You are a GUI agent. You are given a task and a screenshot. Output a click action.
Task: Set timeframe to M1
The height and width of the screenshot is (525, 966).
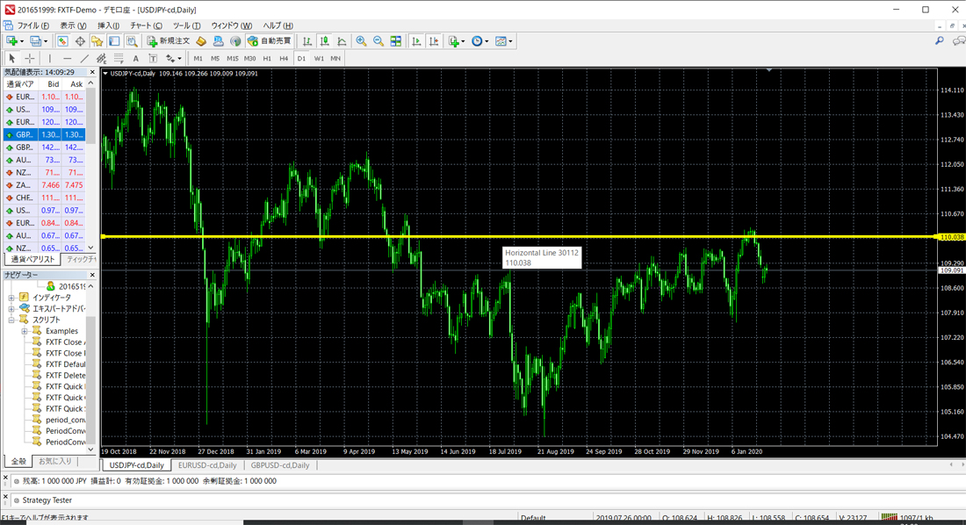[x=198, y=59]
